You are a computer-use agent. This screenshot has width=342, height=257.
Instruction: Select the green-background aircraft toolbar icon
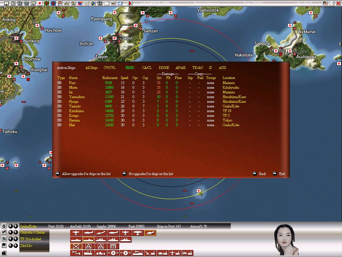[46, 3]
